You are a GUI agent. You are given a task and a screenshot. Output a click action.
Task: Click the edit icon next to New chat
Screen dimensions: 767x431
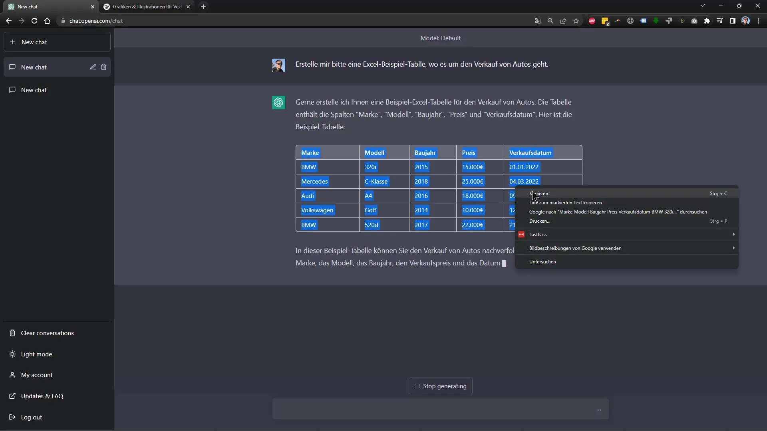(93, 67)
